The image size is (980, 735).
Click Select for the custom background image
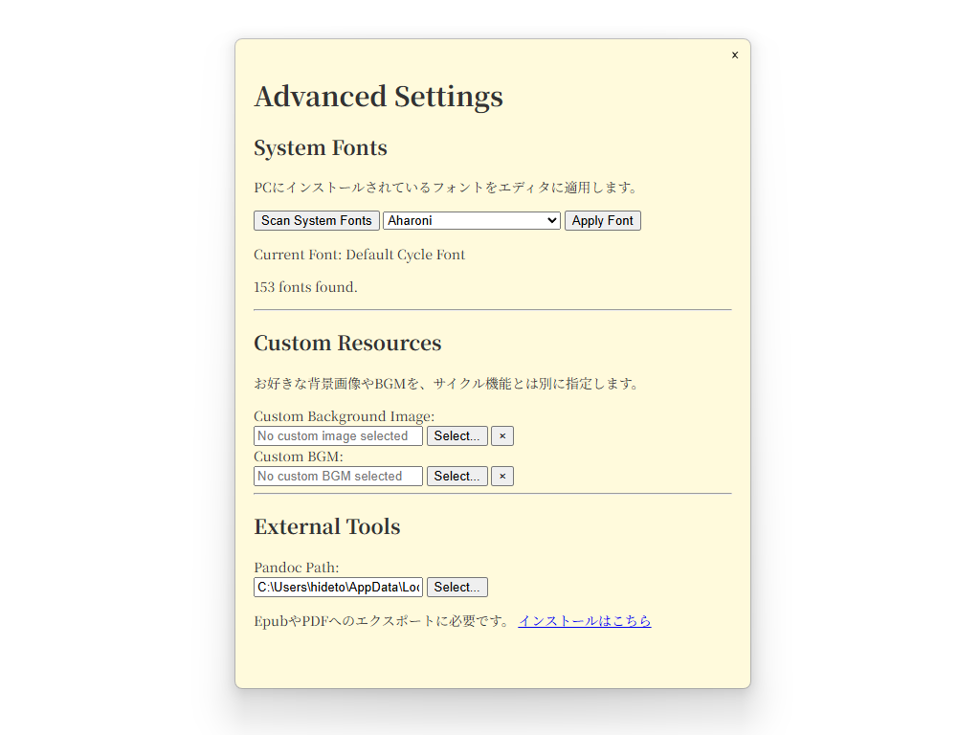click(x=457, y=435)
